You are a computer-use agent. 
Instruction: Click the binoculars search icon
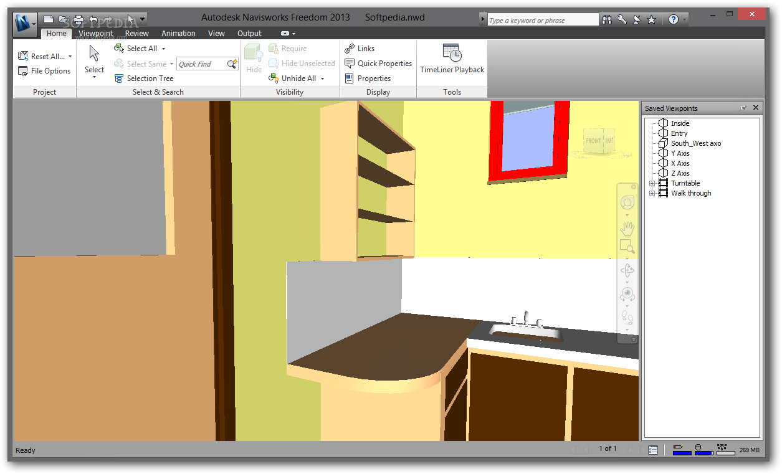(x=607, y=19)
